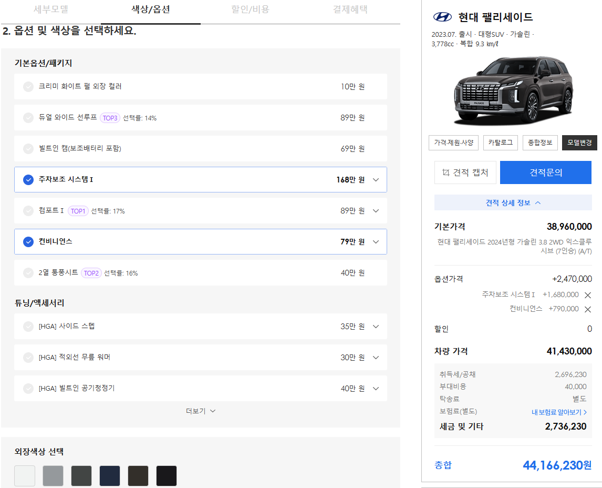This screenshot has height=488, width=602.
Task: Click the Hyundai logo icon
Action: [442, 16]
